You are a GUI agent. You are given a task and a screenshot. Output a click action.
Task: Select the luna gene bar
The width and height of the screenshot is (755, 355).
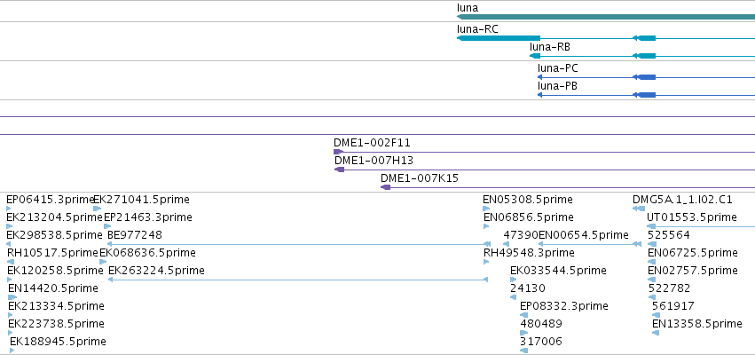coord(606,17)
